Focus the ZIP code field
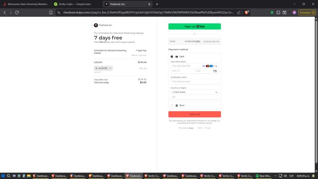Image resolution: width=318 pixels, height=179 pixels. pyautogui.click(x=195, y=97)
